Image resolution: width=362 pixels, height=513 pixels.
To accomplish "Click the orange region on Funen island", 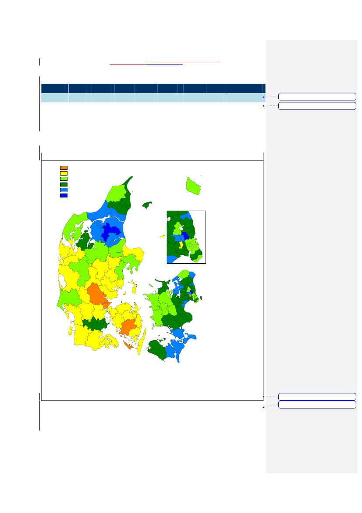I will click(128, 327).
